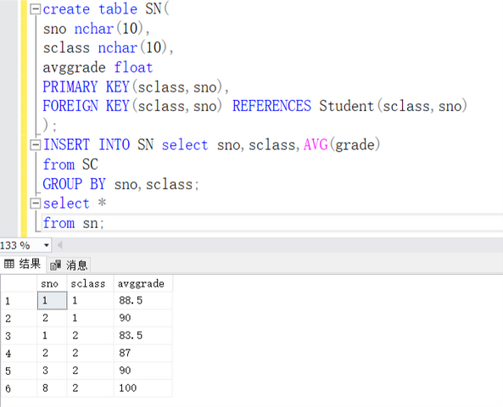Collapse the INSERT INTO SN statement block
503x407 pixels.
point(36,145)
